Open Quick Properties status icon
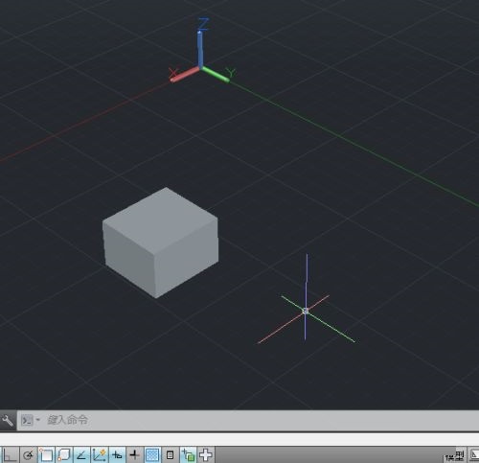Viewport: 479px width, 463px height. pyautogui.click(x=171, y=454)
